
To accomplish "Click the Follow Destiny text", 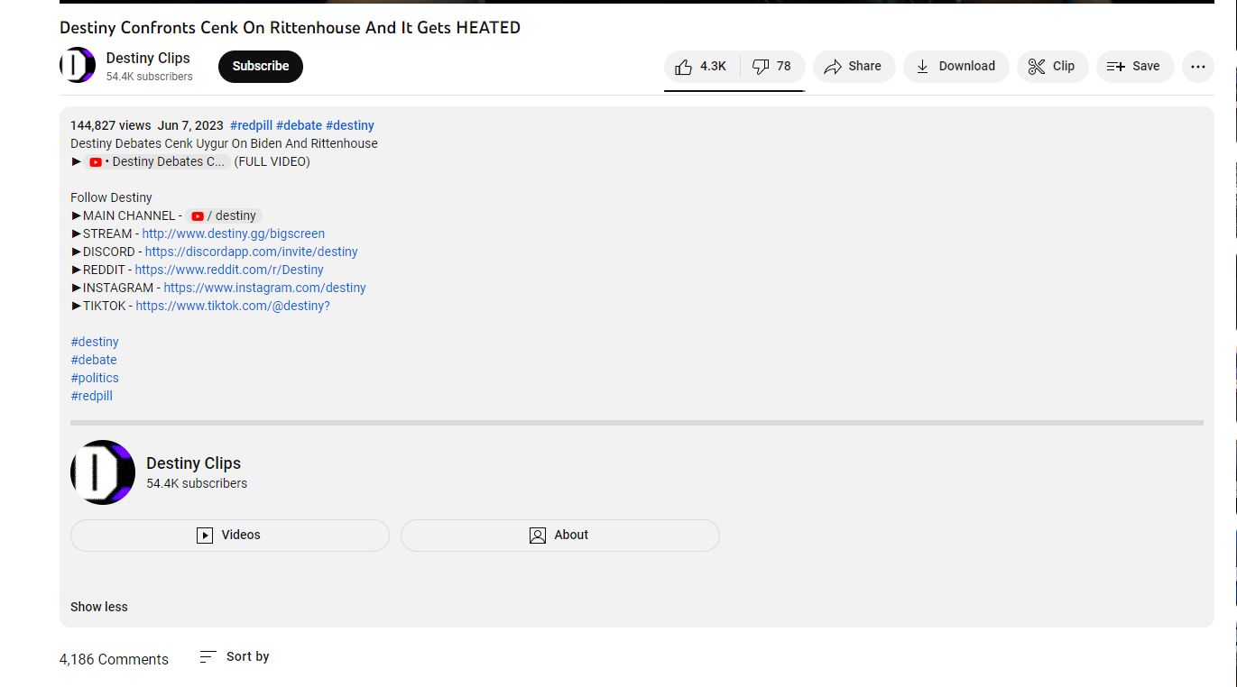I will coord(111,197).
